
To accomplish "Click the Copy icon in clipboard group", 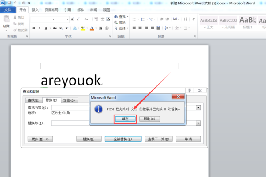I will 15,23.
